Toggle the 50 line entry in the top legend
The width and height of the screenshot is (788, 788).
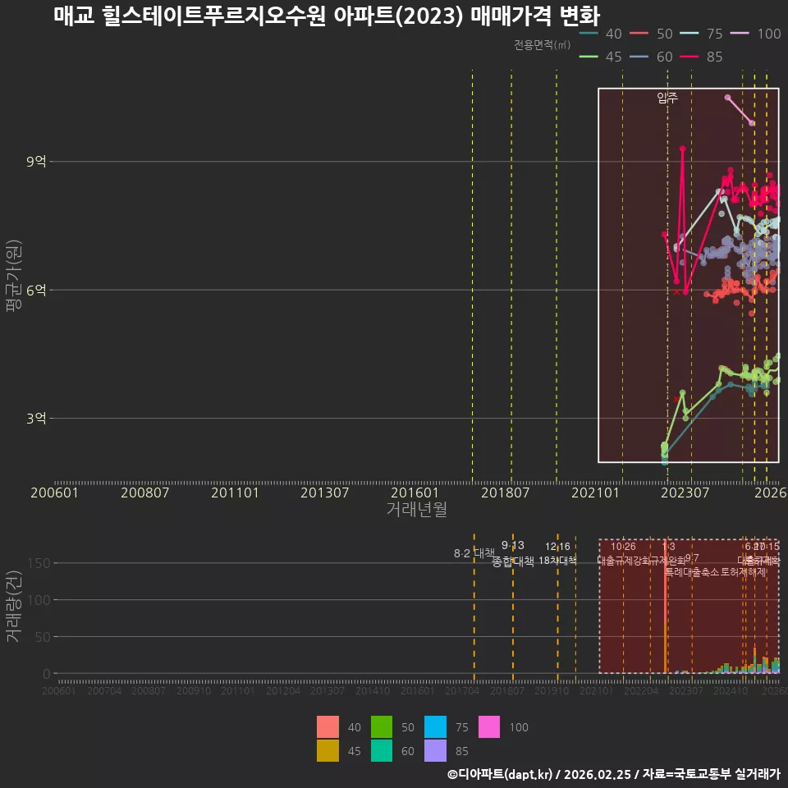(x=651, y=34)
